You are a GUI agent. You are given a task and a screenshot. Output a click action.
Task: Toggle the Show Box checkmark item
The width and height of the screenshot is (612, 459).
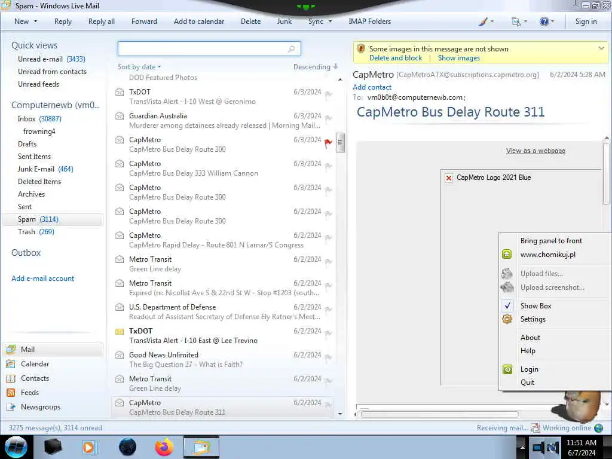tap(535, 306)
